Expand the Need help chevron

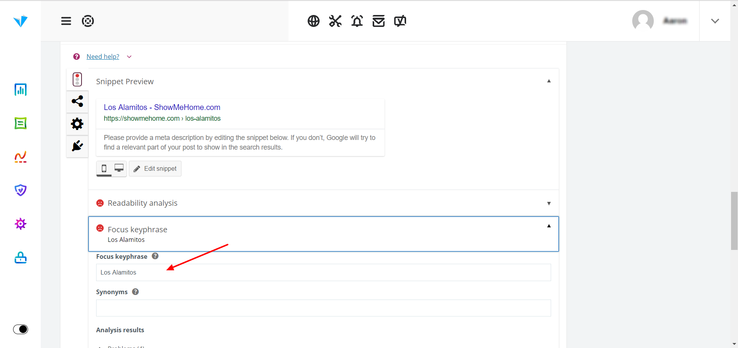tap(129, 57)
